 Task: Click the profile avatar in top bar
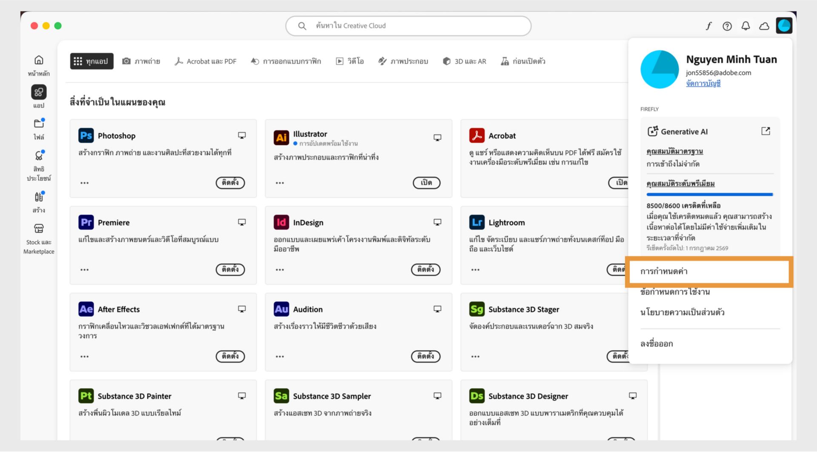pyautogui.click(x=784, y=26)
